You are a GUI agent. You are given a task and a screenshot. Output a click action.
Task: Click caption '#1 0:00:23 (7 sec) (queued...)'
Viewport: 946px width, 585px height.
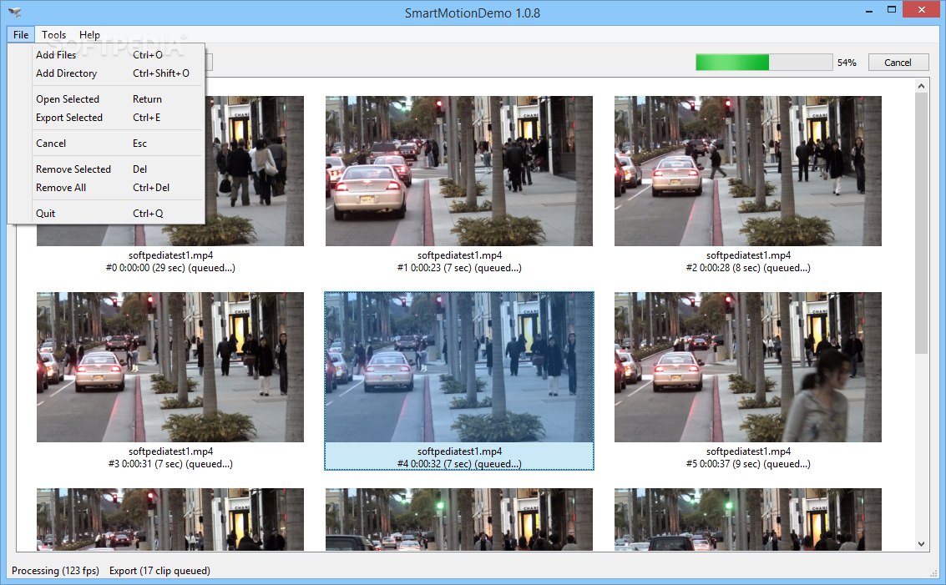[459, 268]
